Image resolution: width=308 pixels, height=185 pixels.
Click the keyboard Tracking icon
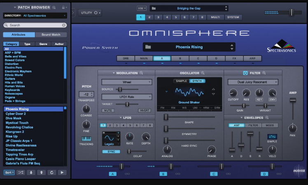tap(86, 139)
